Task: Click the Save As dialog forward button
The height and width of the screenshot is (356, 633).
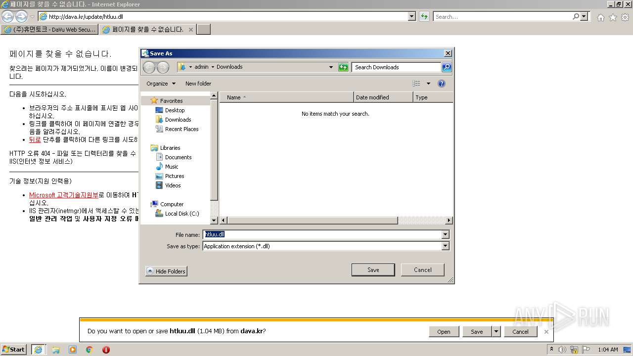Action: tap(163, 67)
